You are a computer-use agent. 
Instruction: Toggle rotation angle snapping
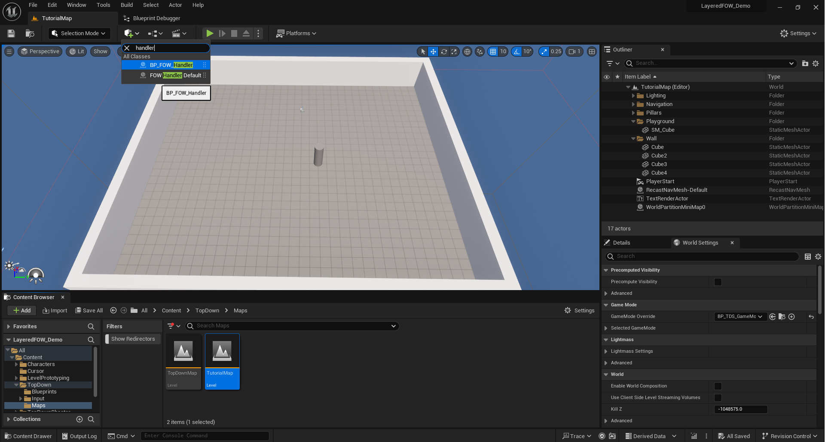coord(516,51)
